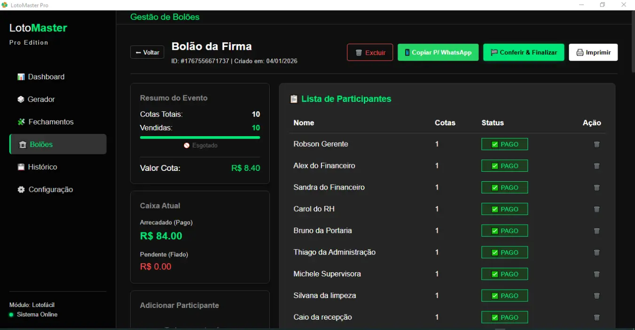This screenshot has height=330, width=635.
Task: Click trash icon for Bruno da Portaria
Action: tap(596, 231)
